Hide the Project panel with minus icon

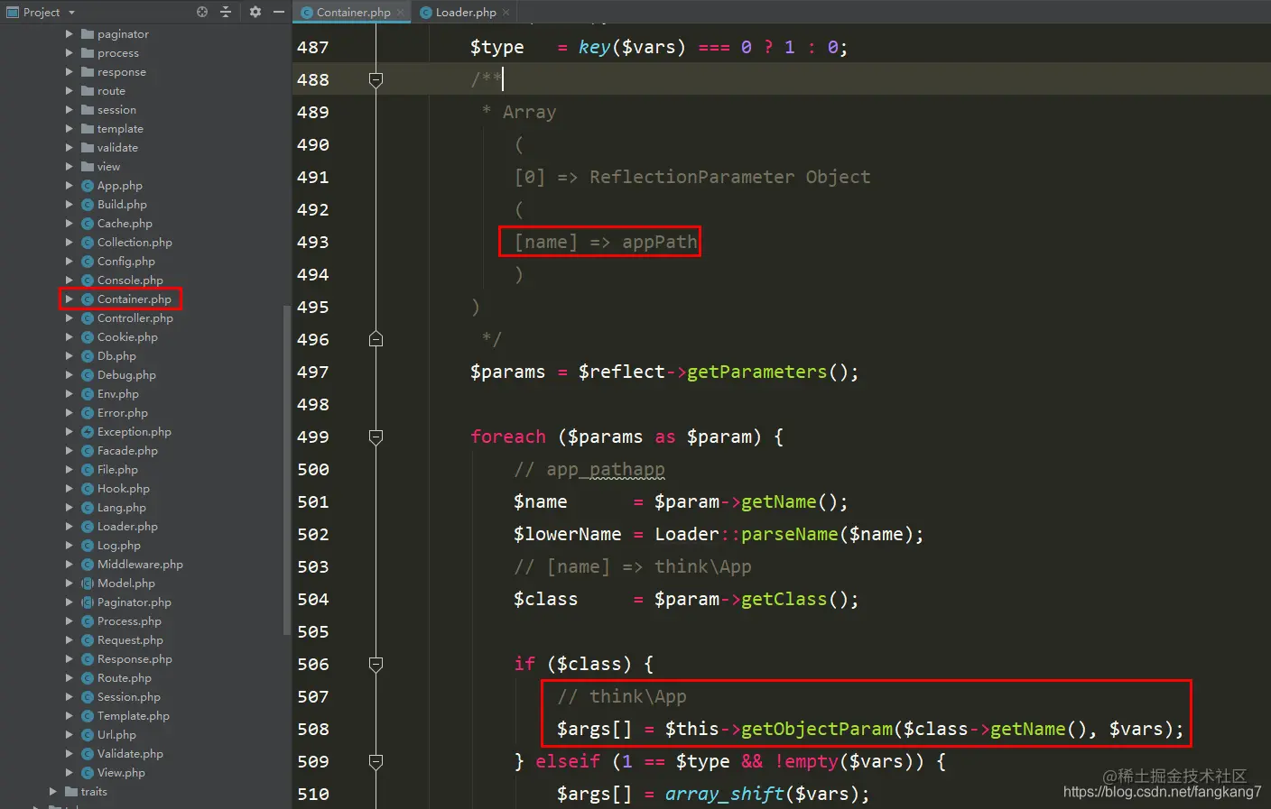click(279, 12)
